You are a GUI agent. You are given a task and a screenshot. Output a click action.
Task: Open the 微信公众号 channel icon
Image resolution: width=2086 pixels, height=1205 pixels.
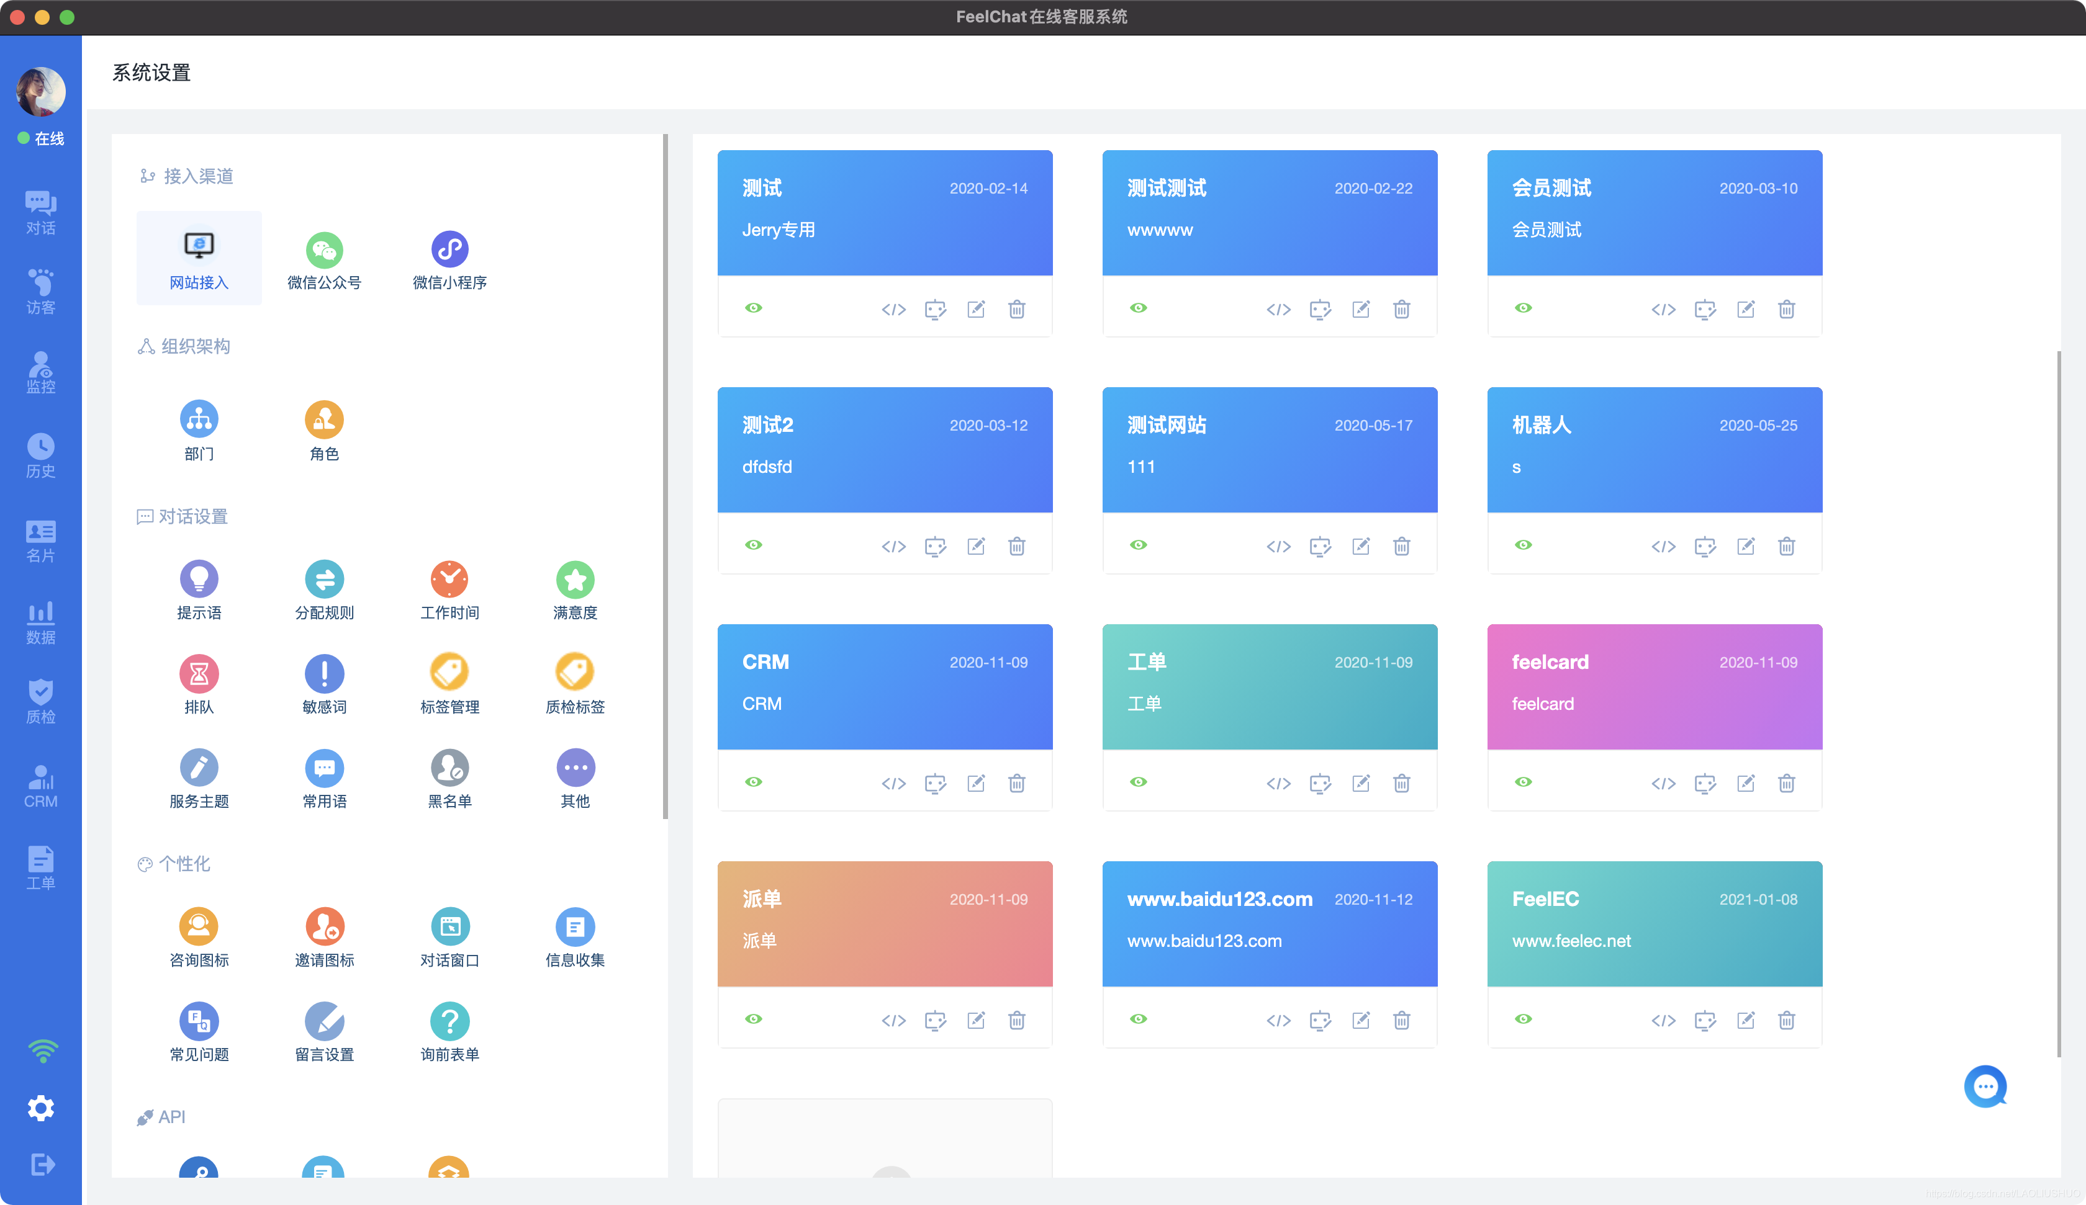(323, 250)
